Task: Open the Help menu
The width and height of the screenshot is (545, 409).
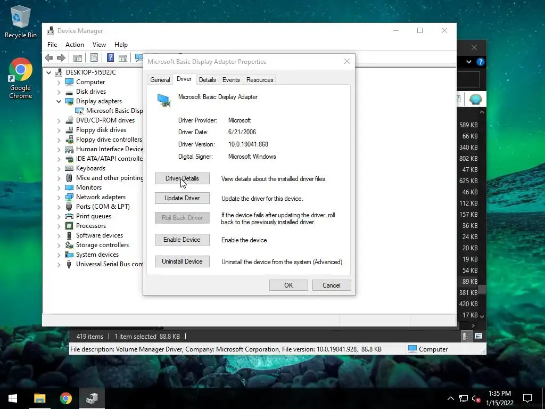Action: 121,45
